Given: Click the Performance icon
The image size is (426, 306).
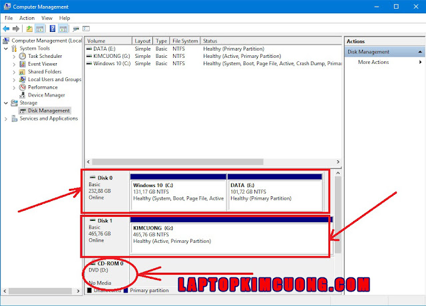Looking at the screenshot, I should click(x=22, y=87).
